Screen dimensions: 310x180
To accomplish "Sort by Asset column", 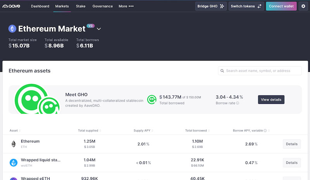I will tap(15, 131).
